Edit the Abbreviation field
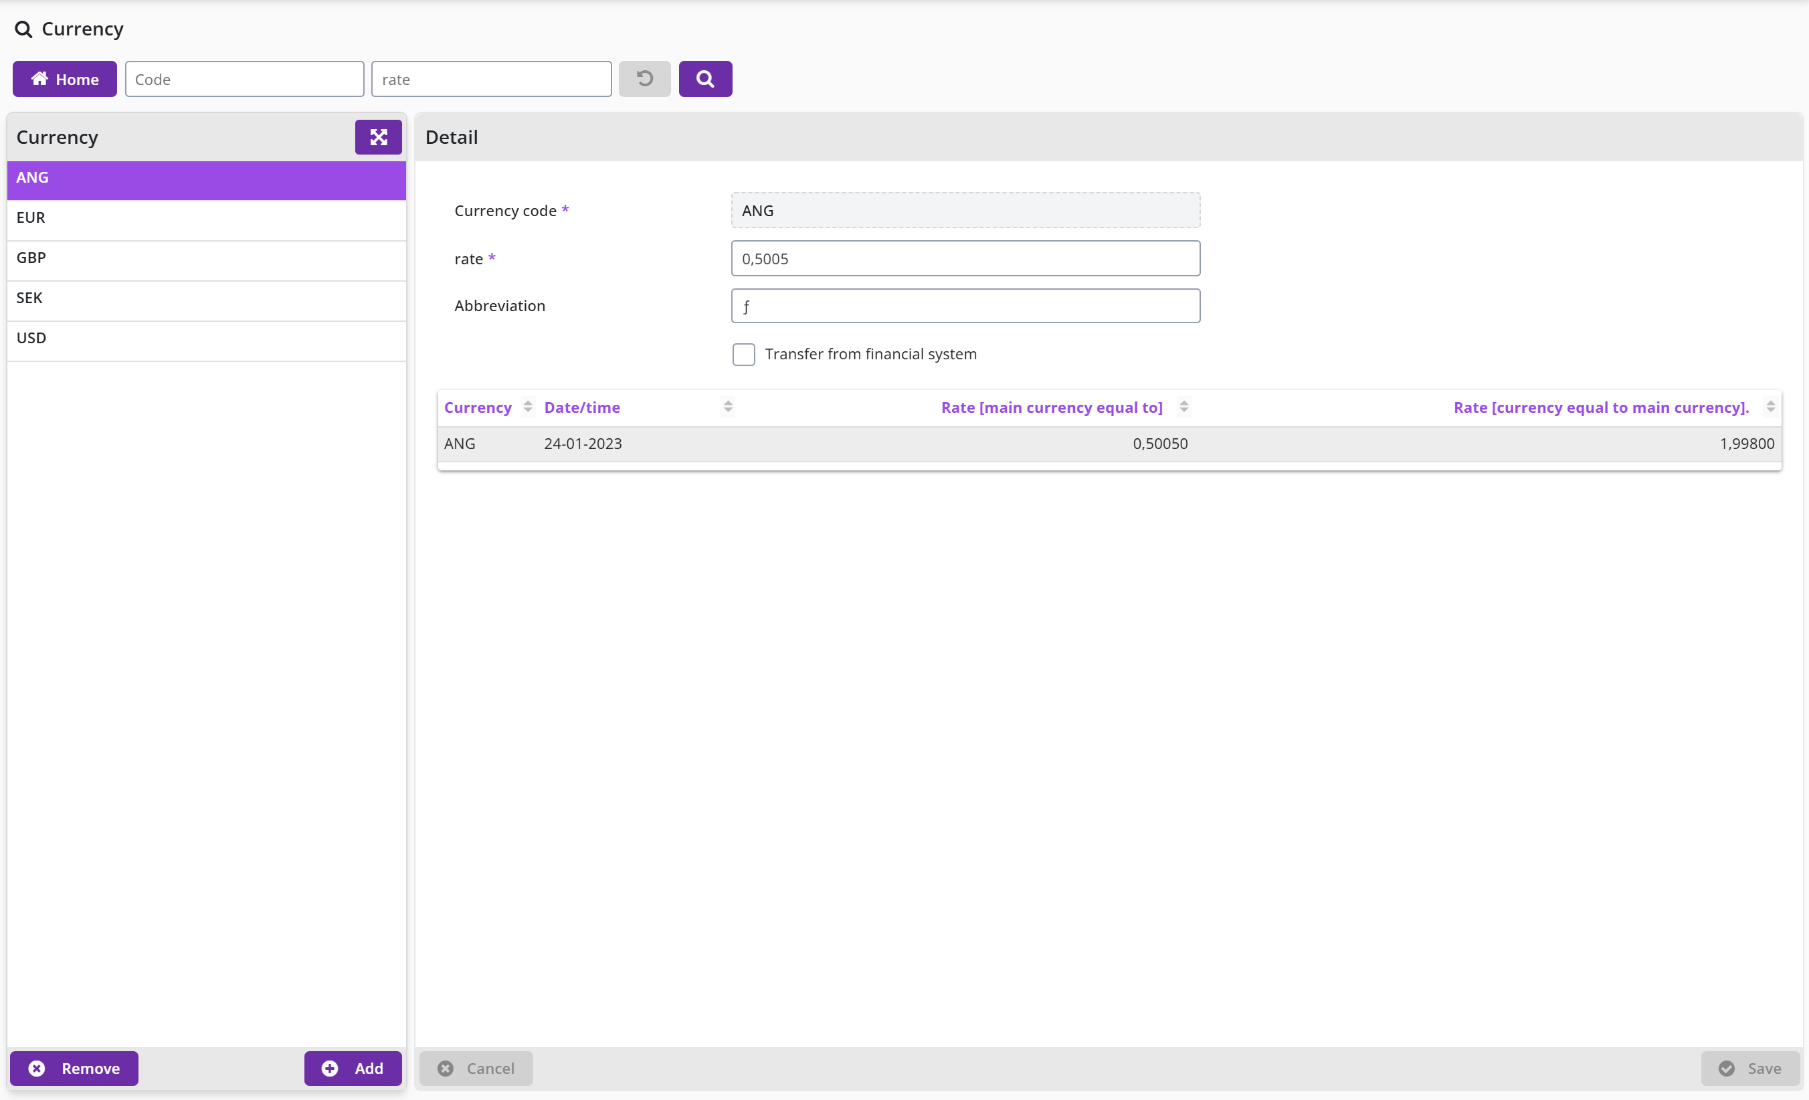The width and height of the screenshot is (1809, 1100). click(965, 306)
